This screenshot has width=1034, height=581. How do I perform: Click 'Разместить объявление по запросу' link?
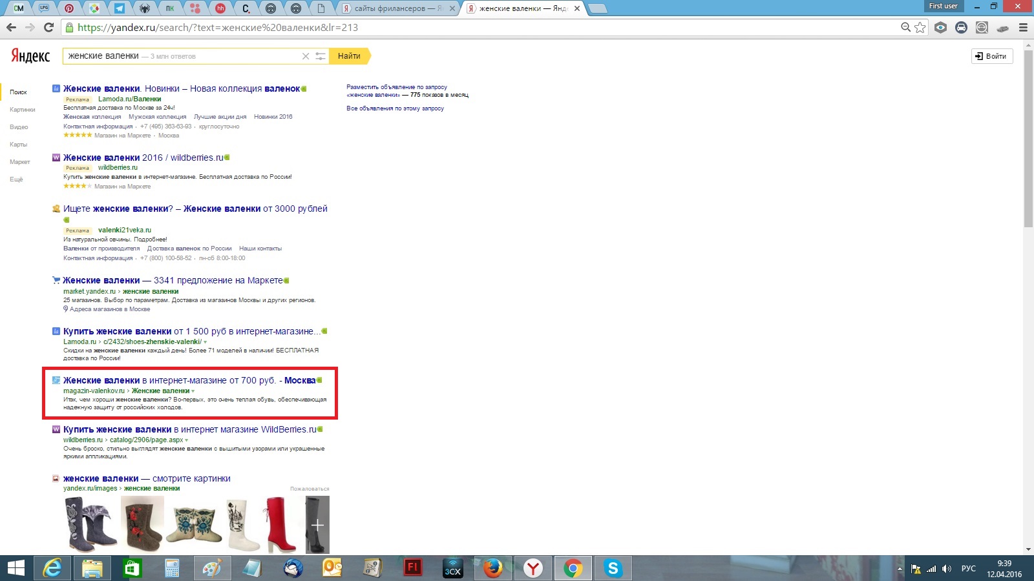point(397,87)
